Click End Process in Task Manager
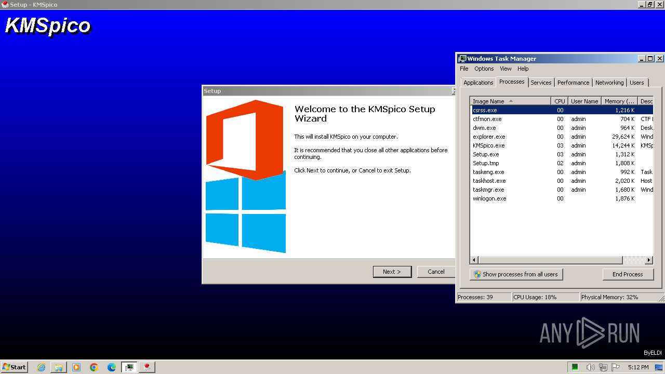This screenshot has width=665, height=374. [628, 274]
